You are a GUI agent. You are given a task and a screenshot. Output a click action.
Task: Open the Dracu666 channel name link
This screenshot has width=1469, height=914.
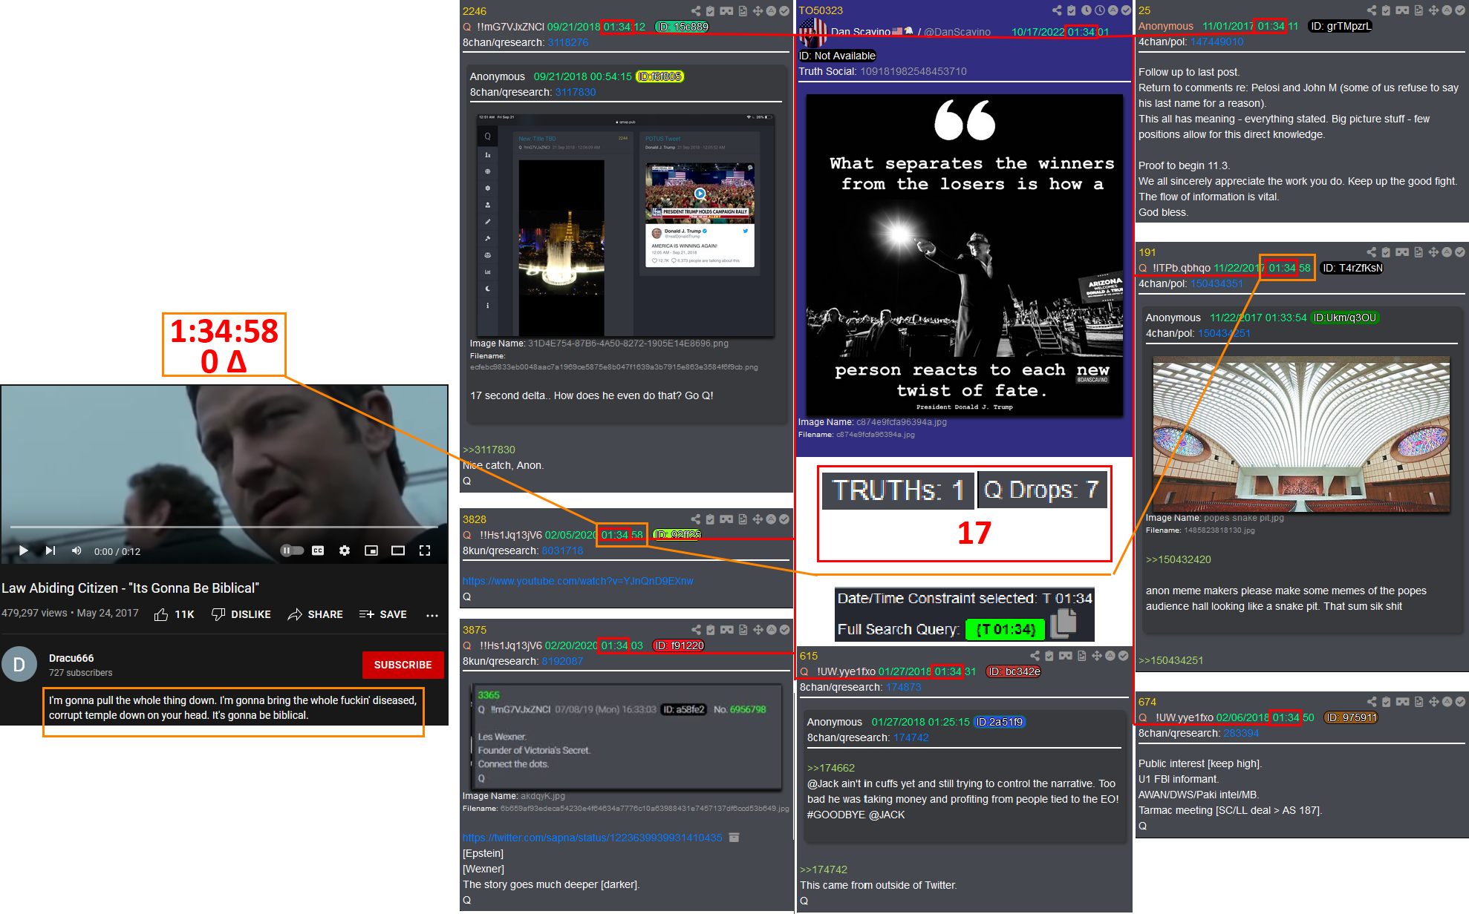tap(71, 658)
